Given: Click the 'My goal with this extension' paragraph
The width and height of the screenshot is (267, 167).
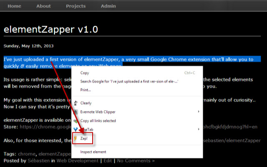Looking at the screenshot, I should [x=37, y=103].
